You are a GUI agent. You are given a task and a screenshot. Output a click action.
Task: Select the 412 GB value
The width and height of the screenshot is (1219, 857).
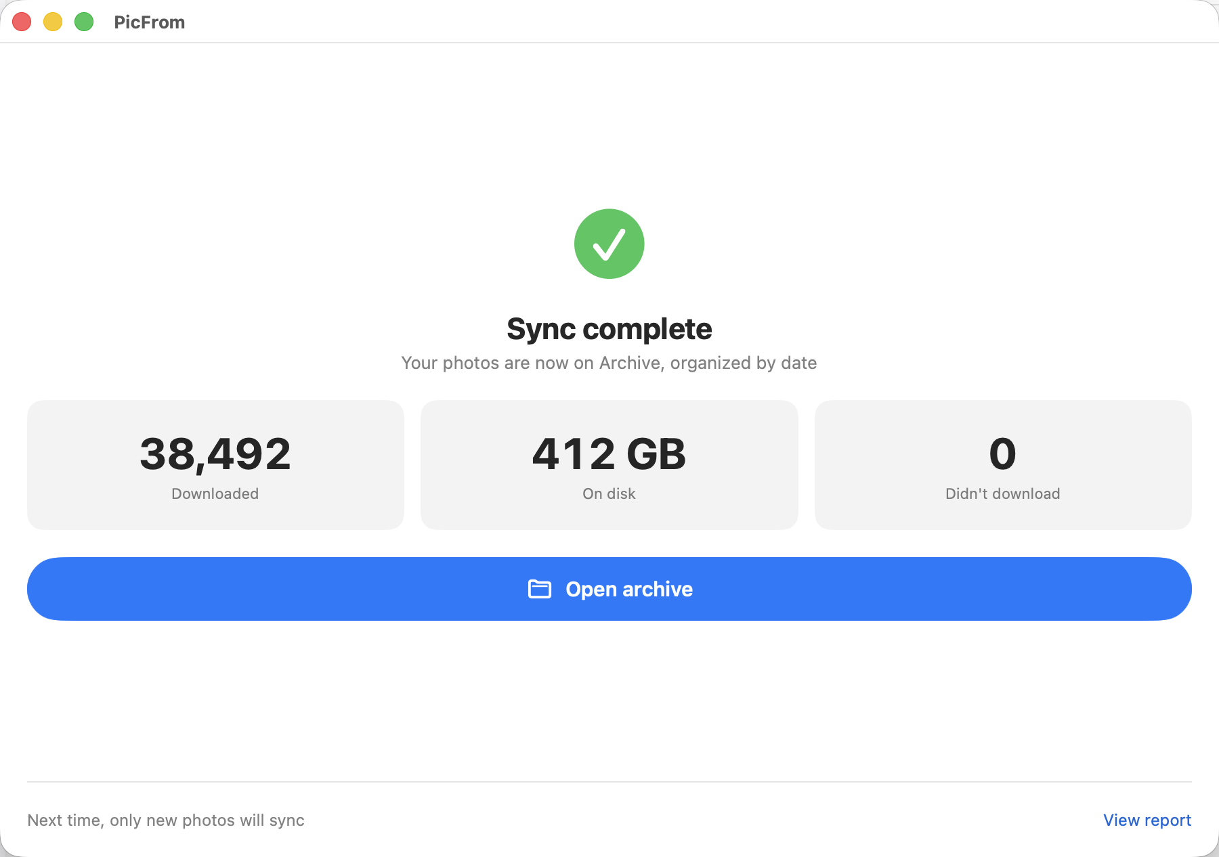pyautogui.click(x=609, y=454)
